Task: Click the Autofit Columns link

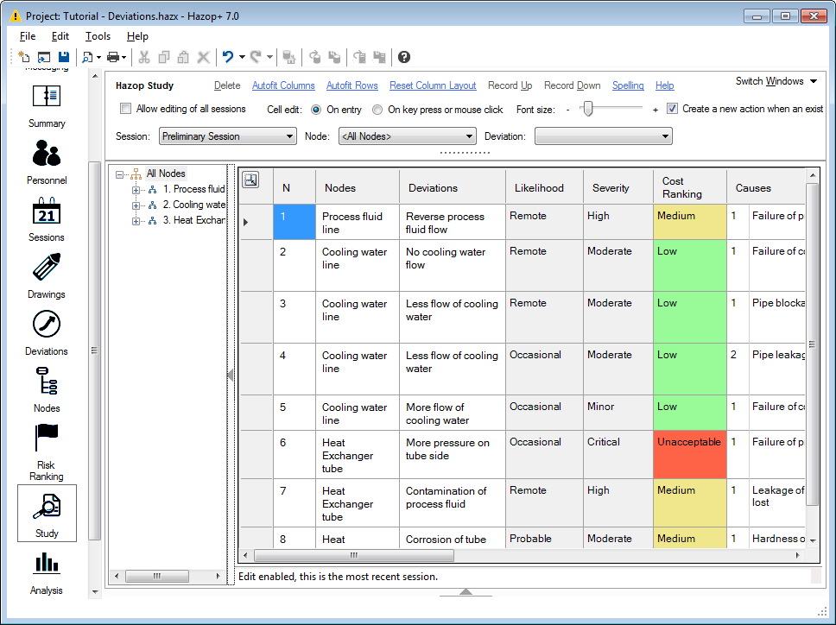Action: (x=283, y=85)
